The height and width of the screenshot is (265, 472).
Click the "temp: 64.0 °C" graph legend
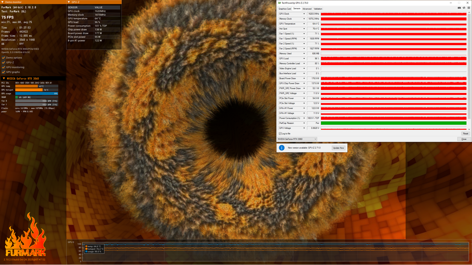94,246
